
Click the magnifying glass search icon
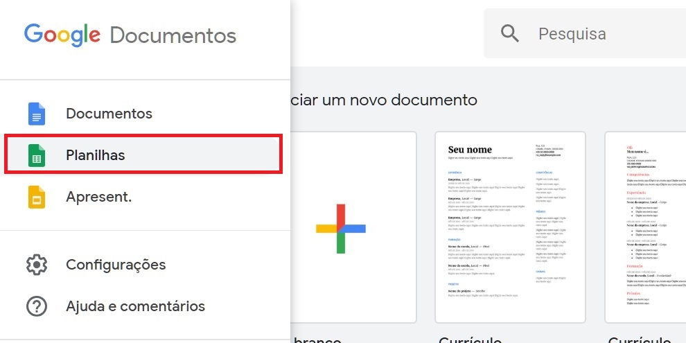click(510, 33)
